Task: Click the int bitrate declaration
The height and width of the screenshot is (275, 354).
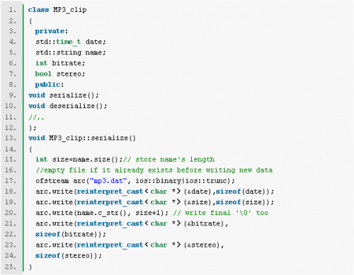Action: pos(60,63)
